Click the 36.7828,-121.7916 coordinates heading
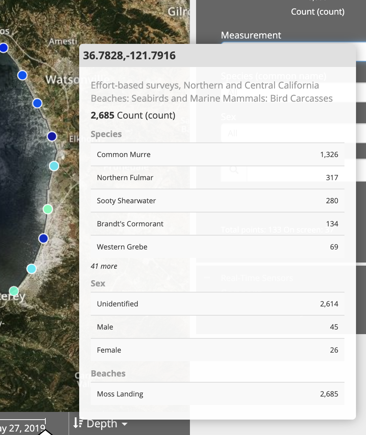Screen dimensions: 366x435 129,55
